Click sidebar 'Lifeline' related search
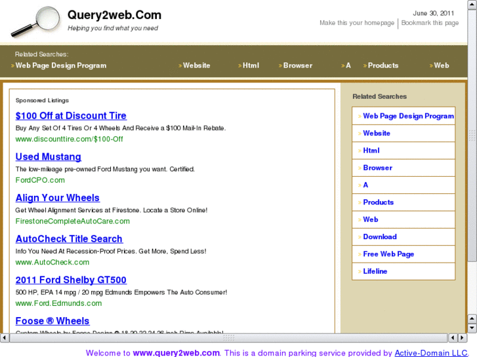The height and width of the screenshot is (357, 477). tap(375, 271)
